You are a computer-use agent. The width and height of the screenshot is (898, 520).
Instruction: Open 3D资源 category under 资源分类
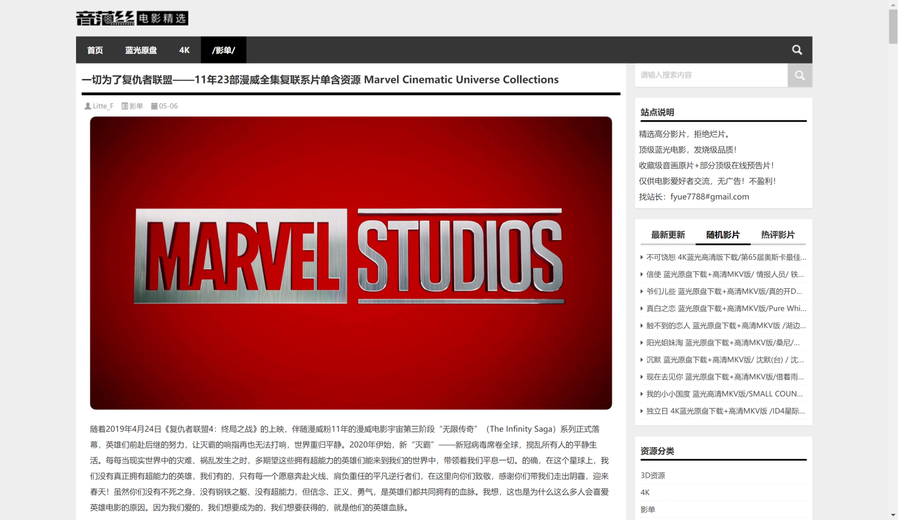(x=653, y=475)
